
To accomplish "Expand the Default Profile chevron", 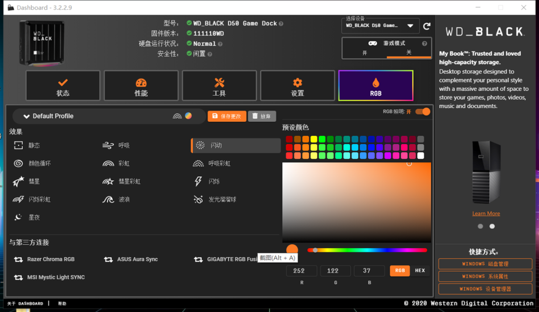I will (x=26, y=116).
